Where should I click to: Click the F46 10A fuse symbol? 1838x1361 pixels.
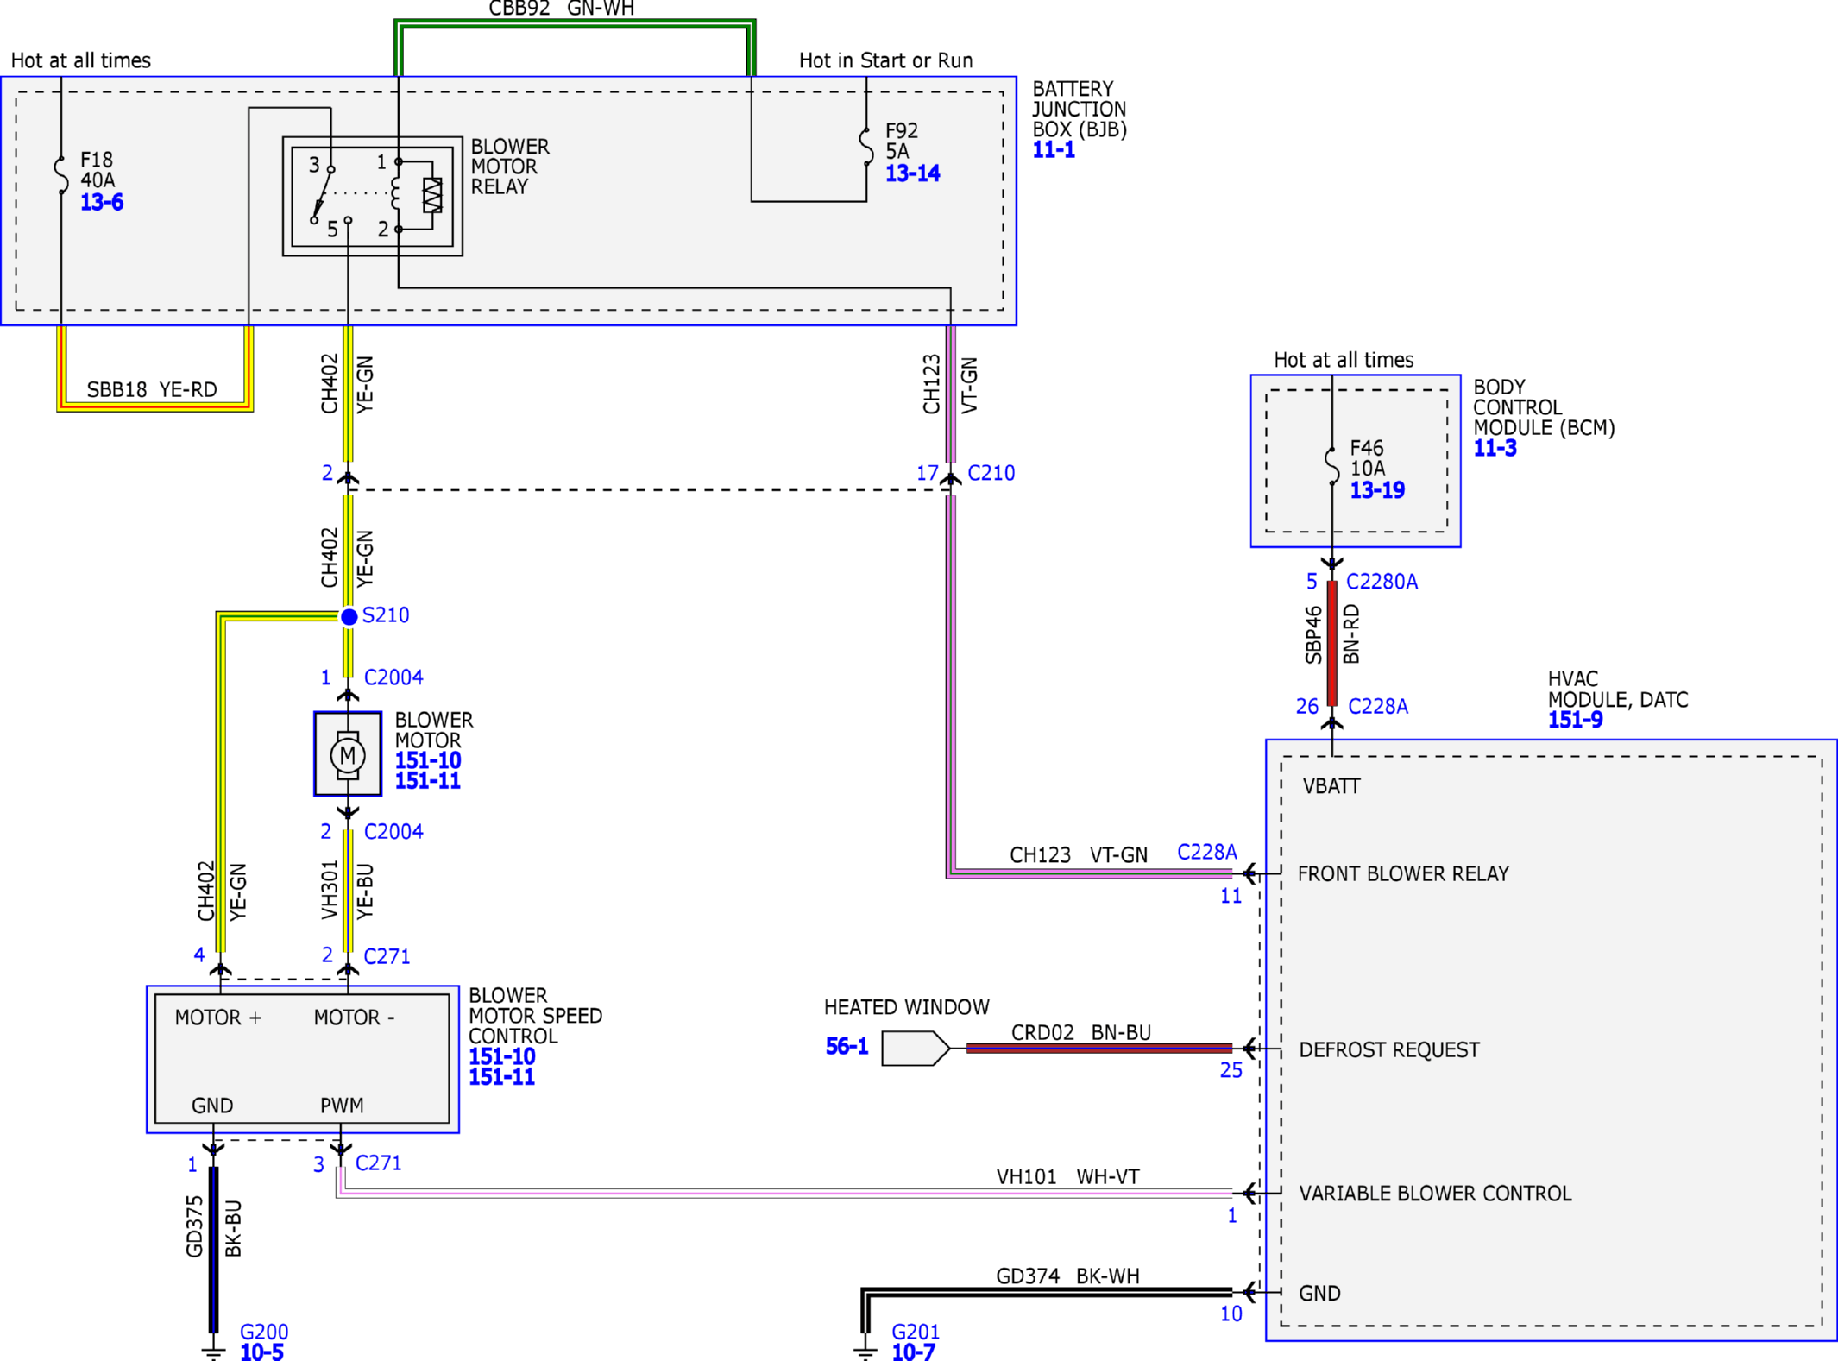[x=1332, y=465]
